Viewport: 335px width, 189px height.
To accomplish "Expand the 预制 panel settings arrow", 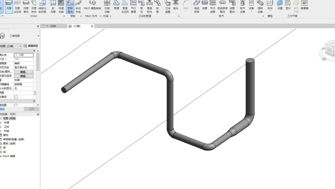I will (81, 16).
